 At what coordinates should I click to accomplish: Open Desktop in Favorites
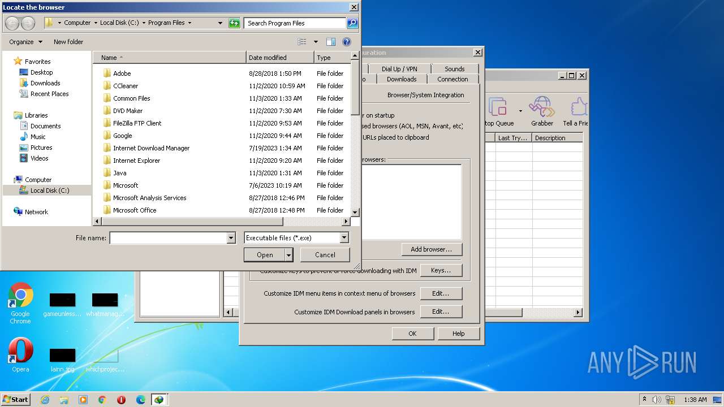tap(41, 72)
